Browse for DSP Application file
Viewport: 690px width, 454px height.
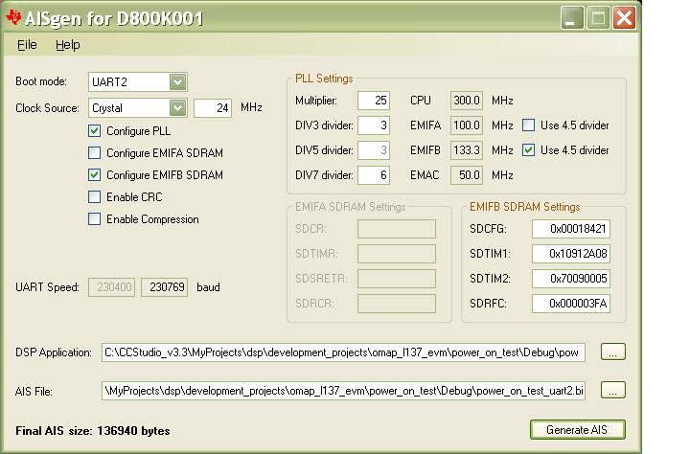point(613,352)
